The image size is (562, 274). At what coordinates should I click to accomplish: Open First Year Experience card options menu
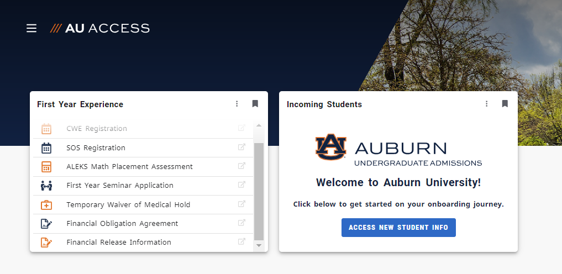237,104
